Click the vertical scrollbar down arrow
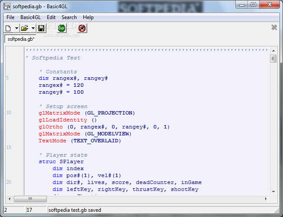 coord(273,191)
